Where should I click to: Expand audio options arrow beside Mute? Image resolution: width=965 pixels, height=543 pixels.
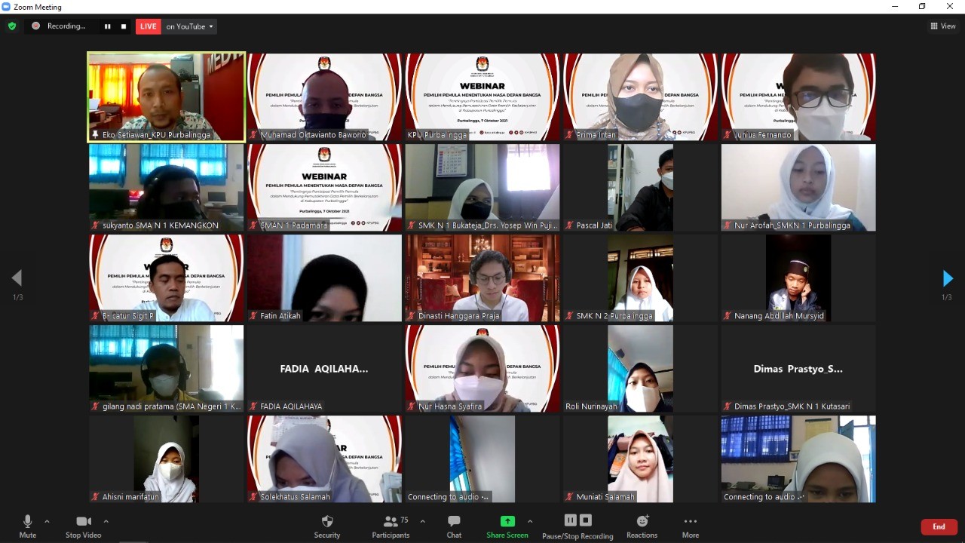pos(47,521)
